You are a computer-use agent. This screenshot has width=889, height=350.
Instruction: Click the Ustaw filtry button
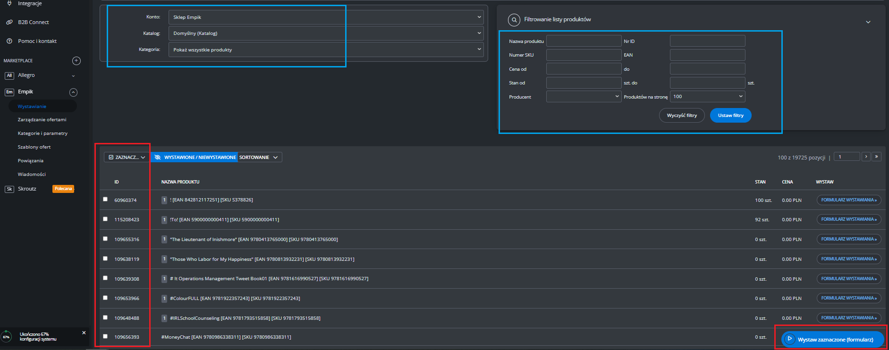730,116
